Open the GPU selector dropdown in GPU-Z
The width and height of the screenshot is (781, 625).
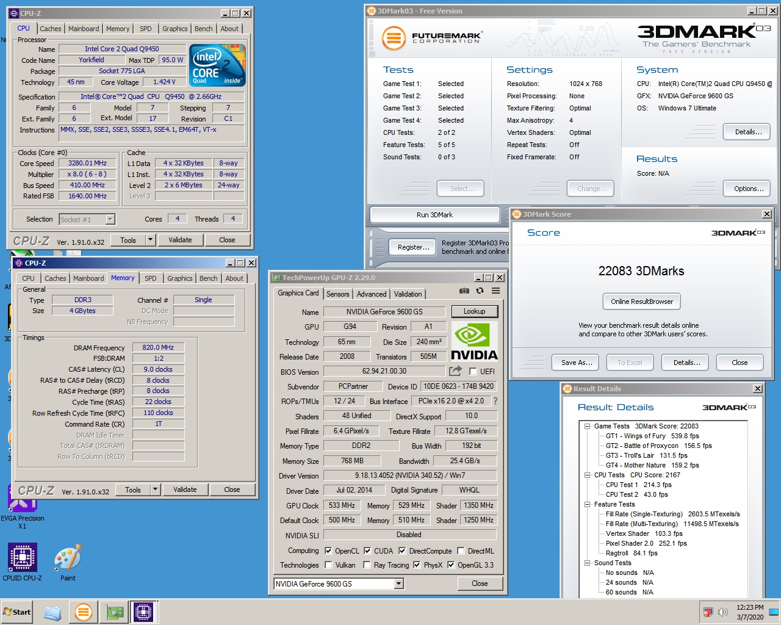[x=398, y=584]
